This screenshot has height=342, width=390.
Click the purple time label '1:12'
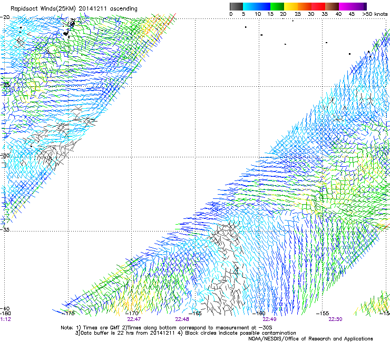(x=5, y=319)
